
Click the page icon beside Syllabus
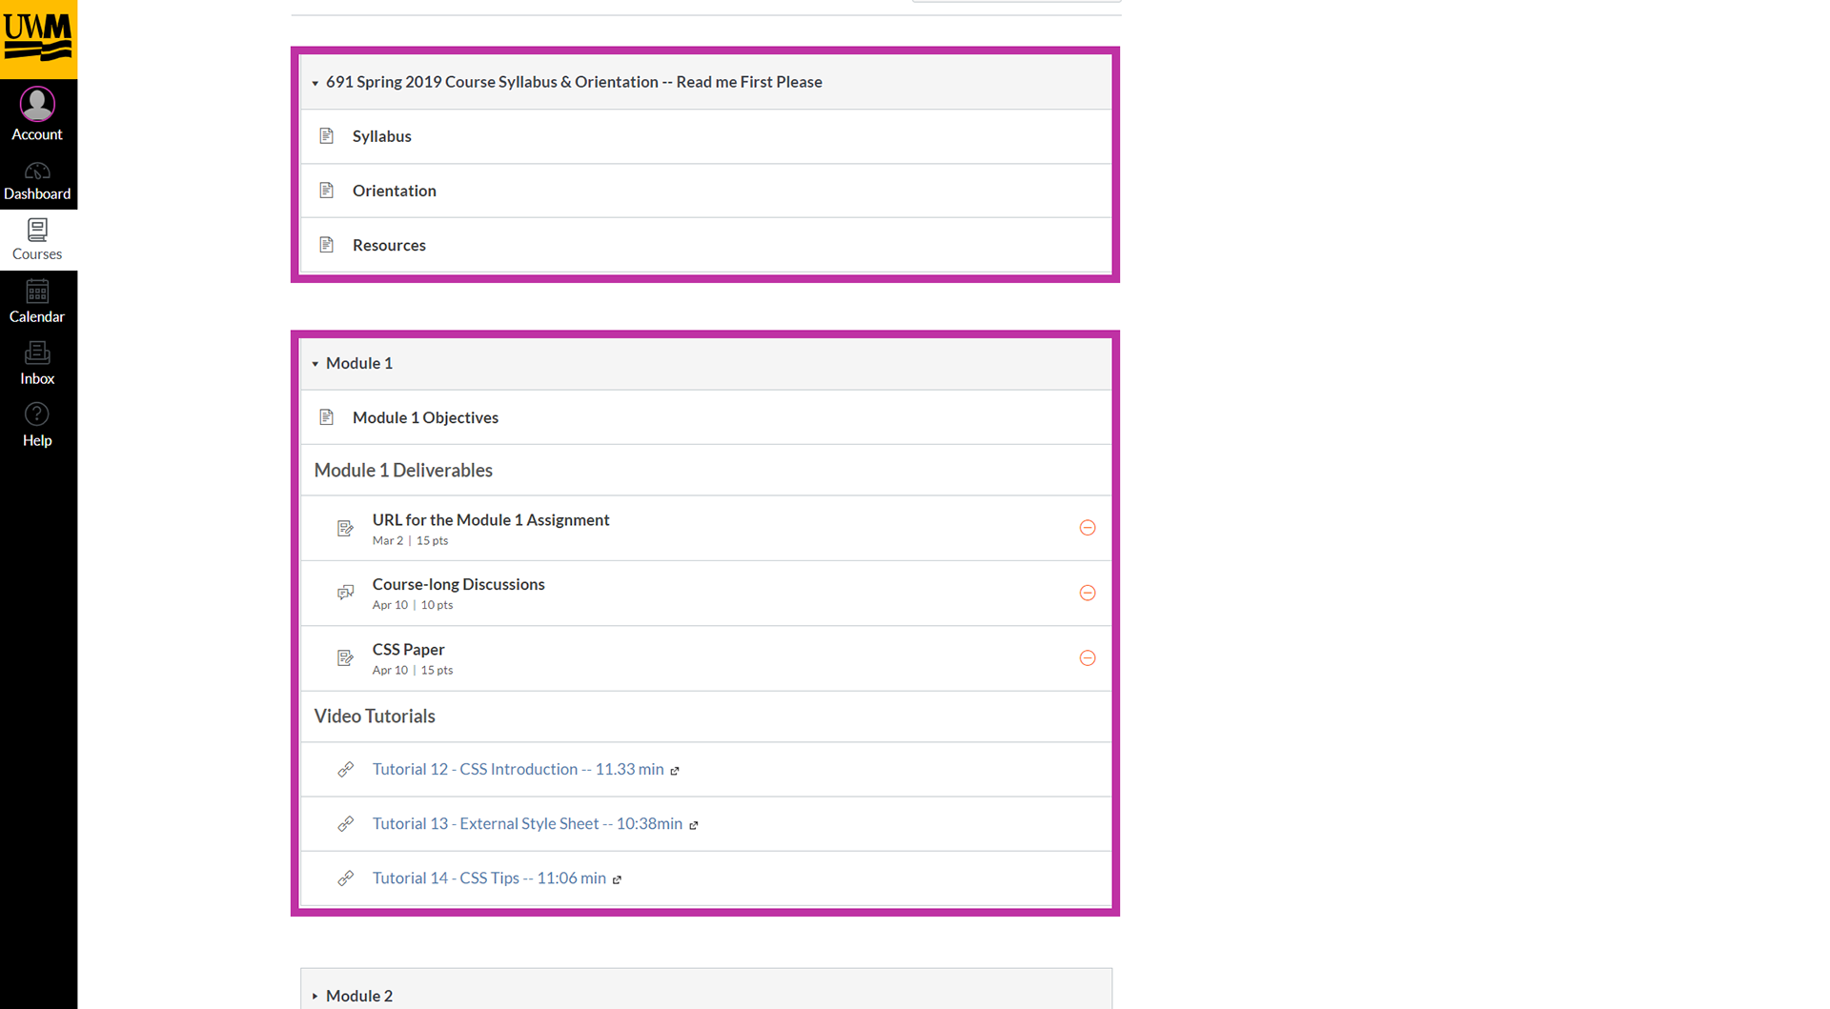tap(327, 136)
